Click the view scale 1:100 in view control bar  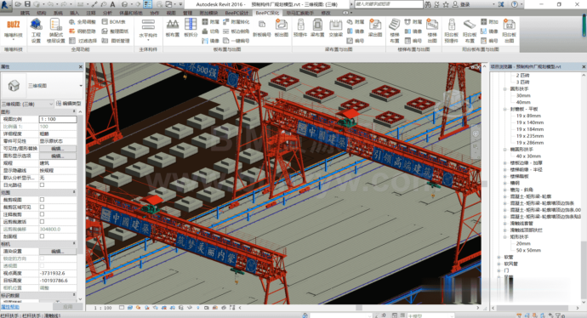(x=103, y=308)
